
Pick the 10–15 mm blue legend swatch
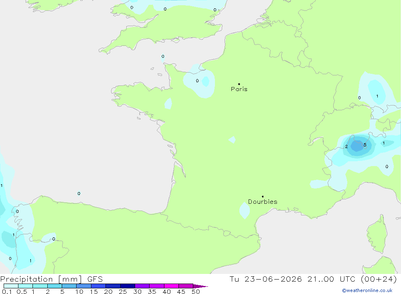84,286
